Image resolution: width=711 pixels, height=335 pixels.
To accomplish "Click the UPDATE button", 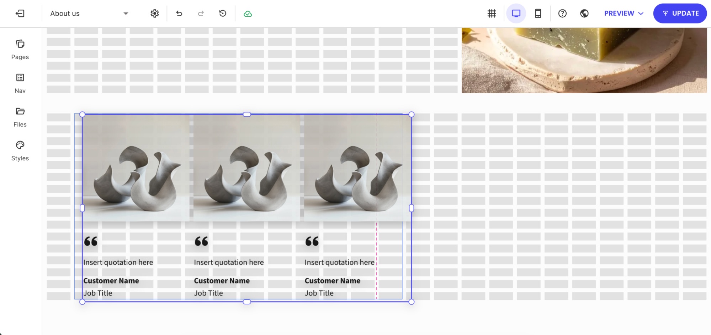I will point(680,13).
